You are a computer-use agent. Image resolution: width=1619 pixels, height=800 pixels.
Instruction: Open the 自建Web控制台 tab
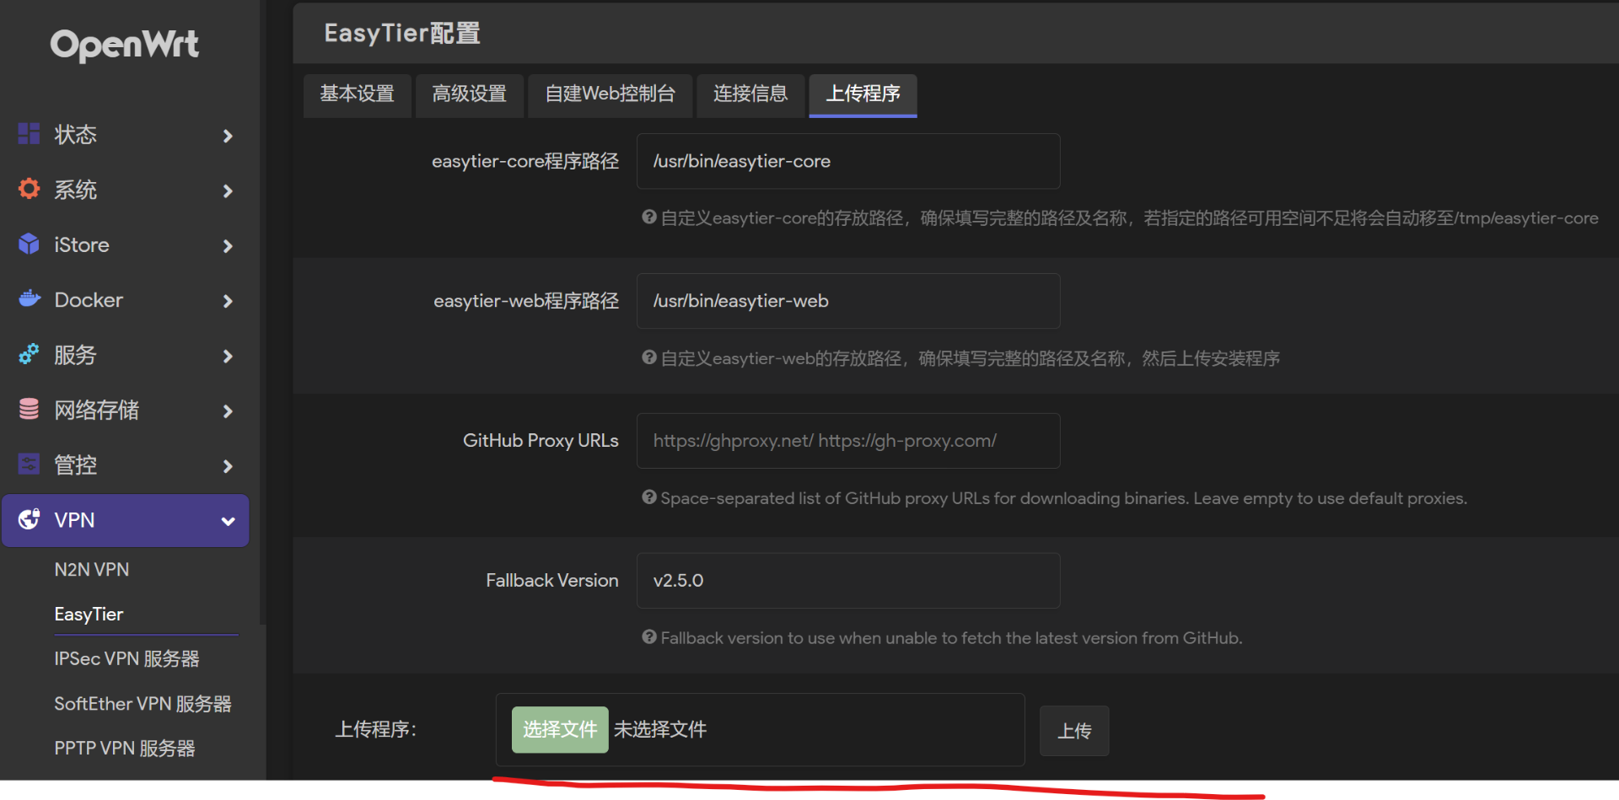coord(610,94)
